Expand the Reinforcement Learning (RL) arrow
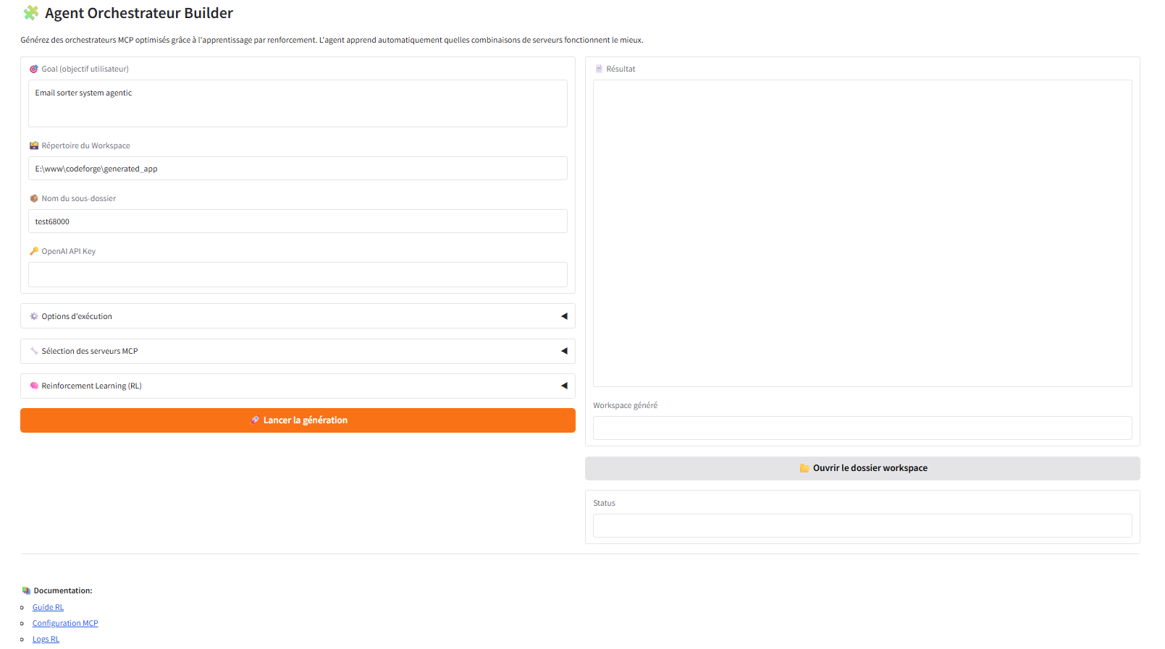This screenshot has height=649, width=1165. [x=564, y=386]
